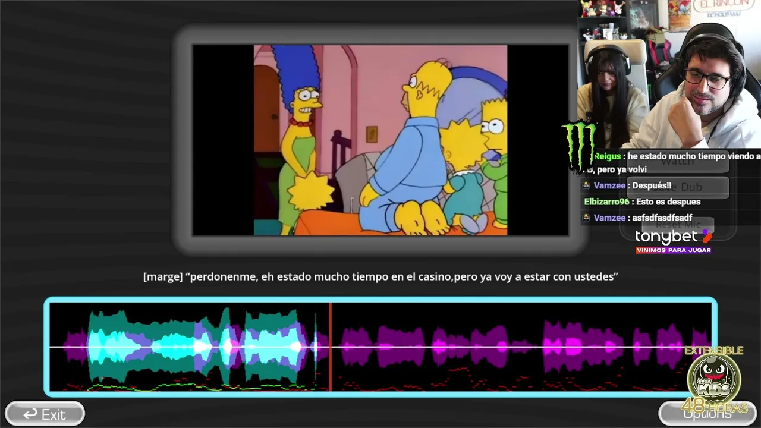
Task: Click the badge icon before 'Vamzee : Después!!'
Action: click(586, 185)
